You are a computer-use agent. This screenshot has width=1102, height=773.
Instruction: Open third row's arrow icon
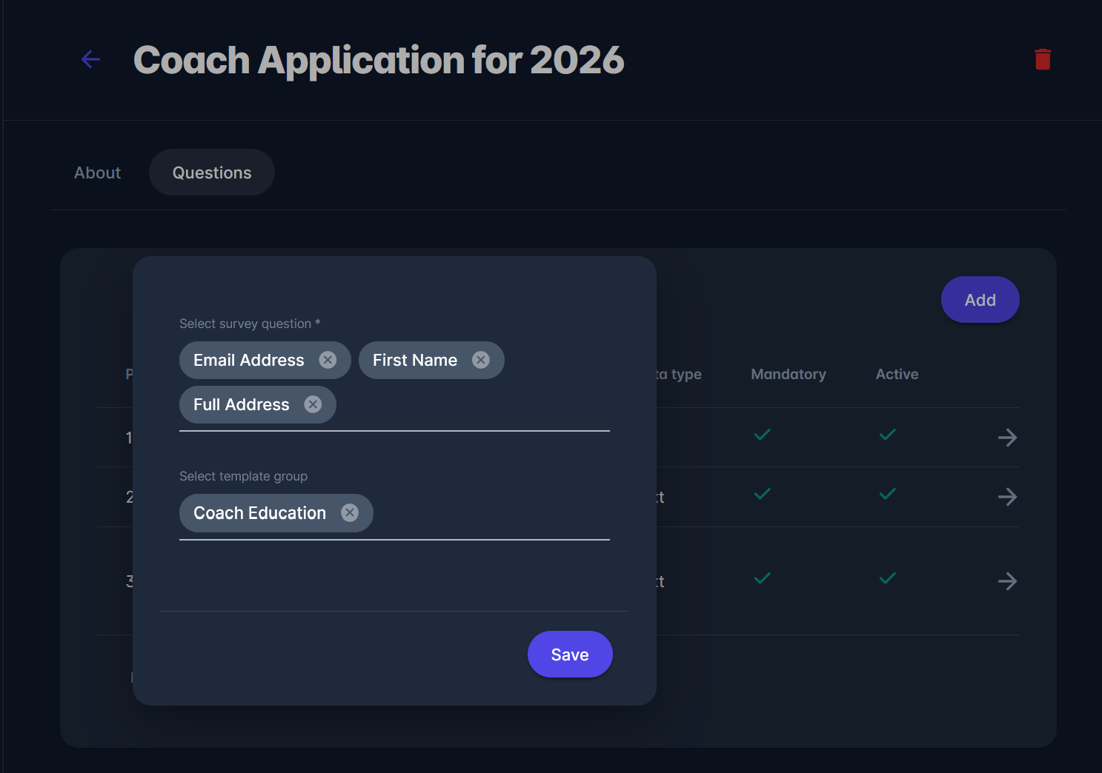click(1007, 581)
